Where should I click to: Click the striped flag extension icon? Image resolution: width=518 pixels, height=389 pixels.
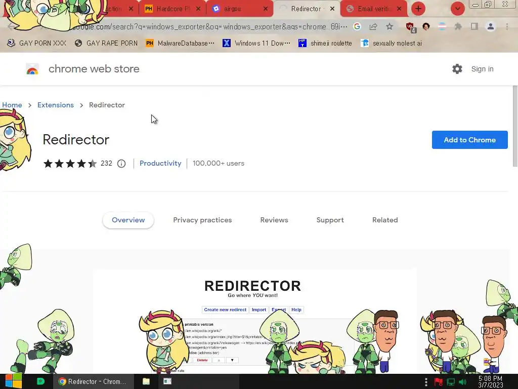click(442, 26)
